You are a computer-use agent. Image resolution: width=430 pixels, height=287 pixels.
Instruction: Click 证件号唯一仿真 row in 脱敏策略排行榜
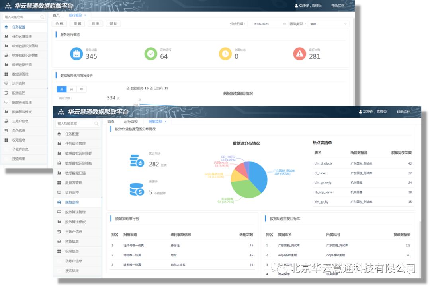182,246
